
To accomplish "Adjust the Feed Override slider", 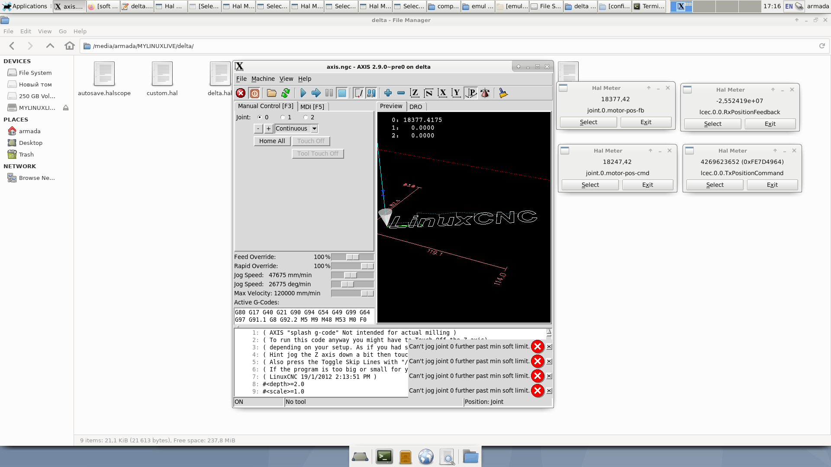I will 352,257.
